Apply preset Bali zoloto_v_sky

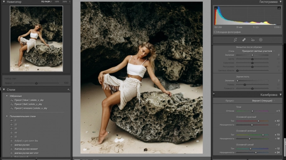coord(28,104)
